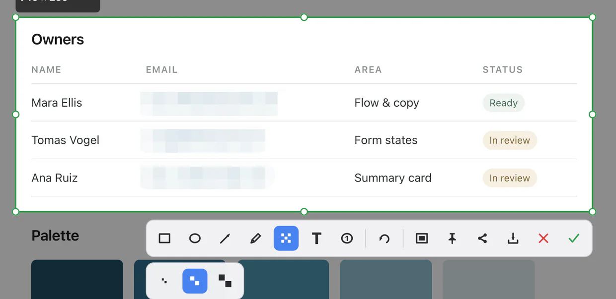
Task: Click the name Mara Ellis
Action: click(x=57, y=103)
